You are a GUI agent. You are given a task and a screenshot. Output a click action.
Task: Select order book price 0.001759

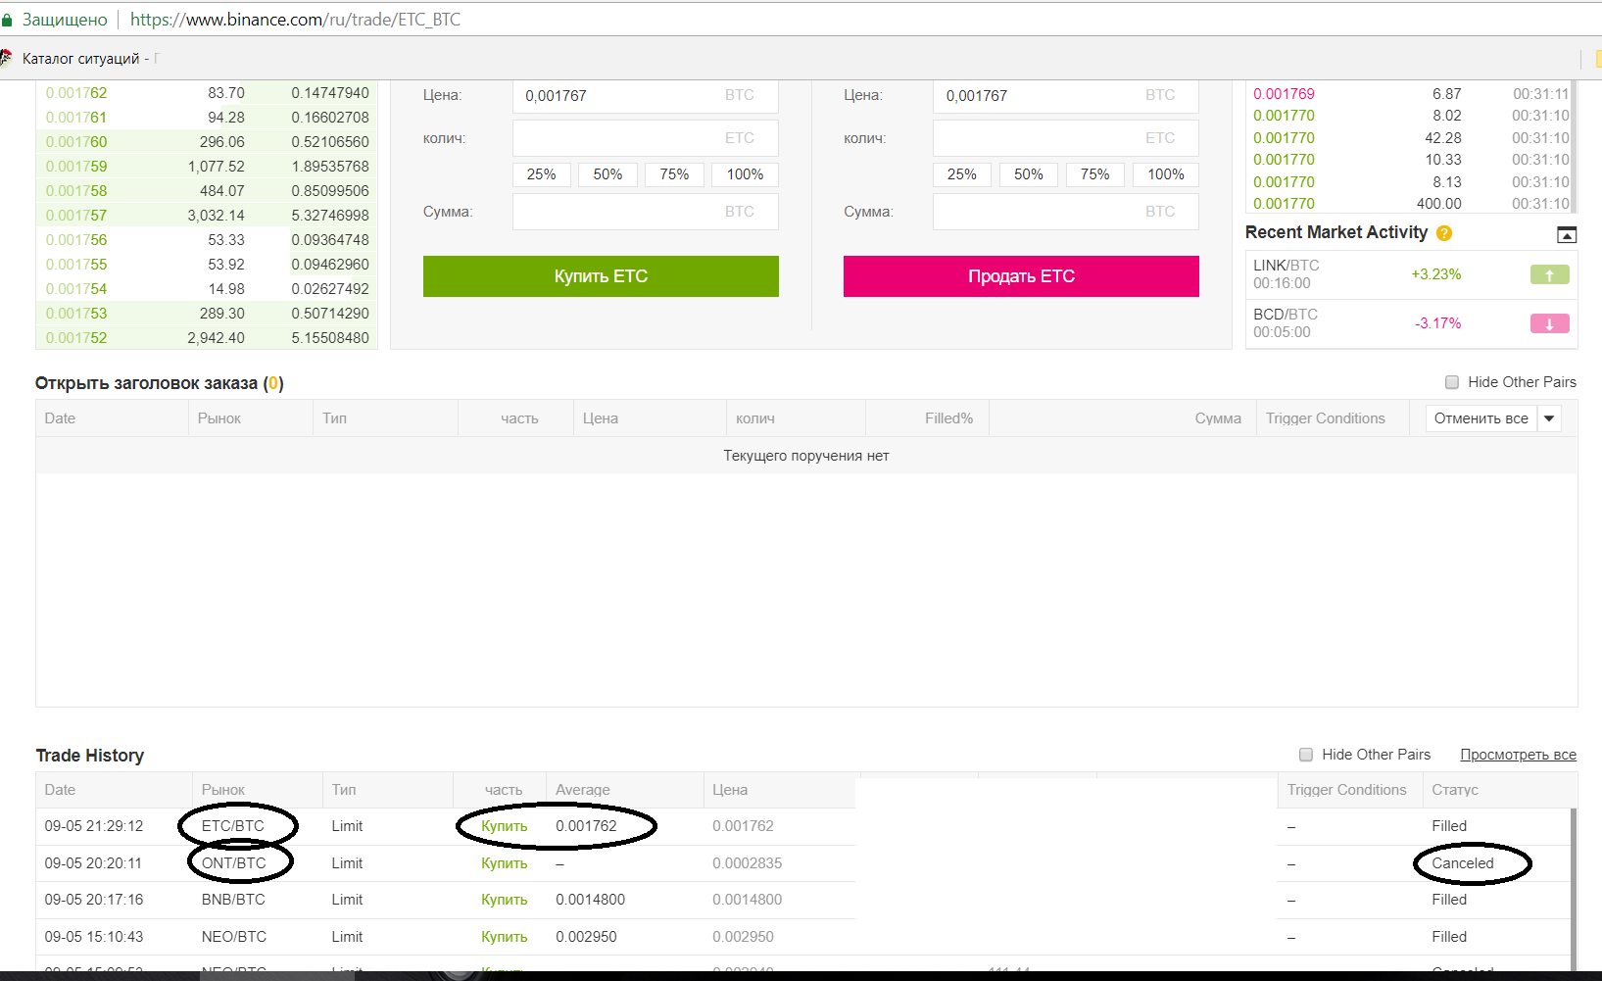click(x=76, y=167)
